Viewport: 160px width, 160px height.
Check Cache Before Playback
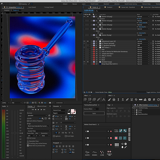(28, 121)
